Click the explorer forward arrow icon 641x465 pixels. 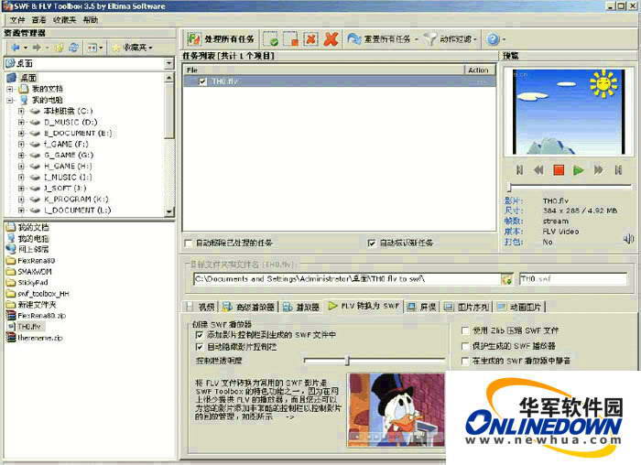[37, 48]
